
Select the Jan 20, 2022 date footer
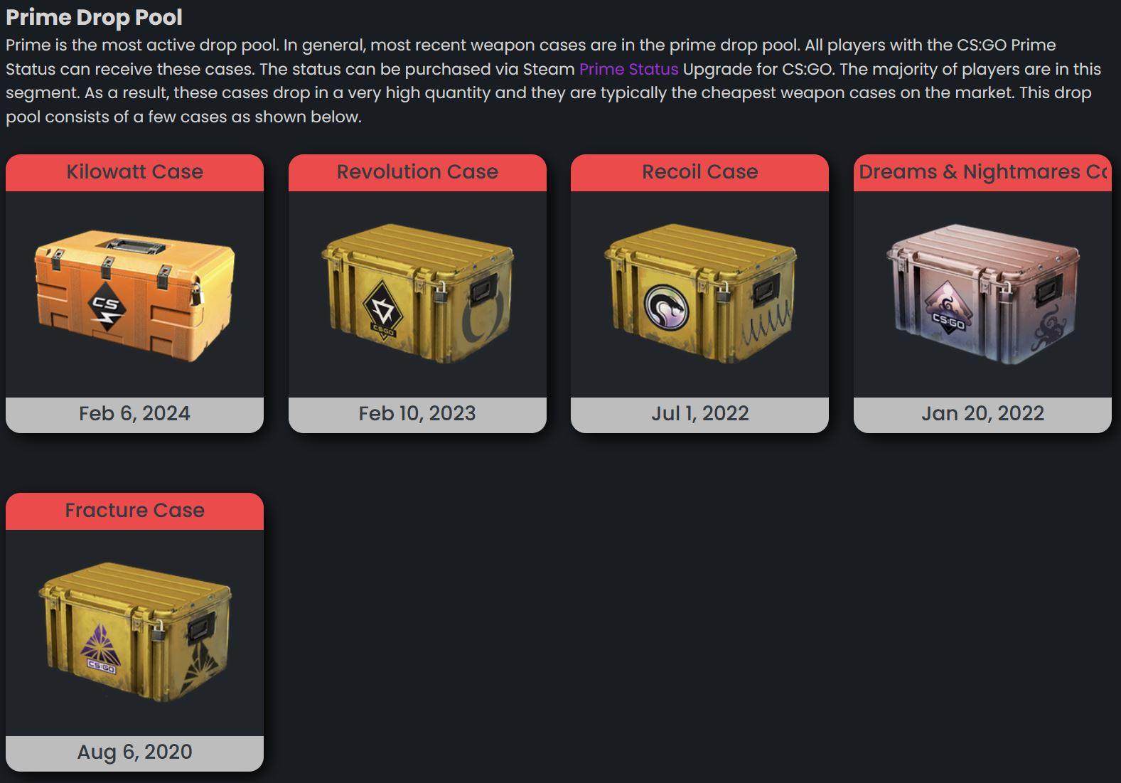point(982,414)
